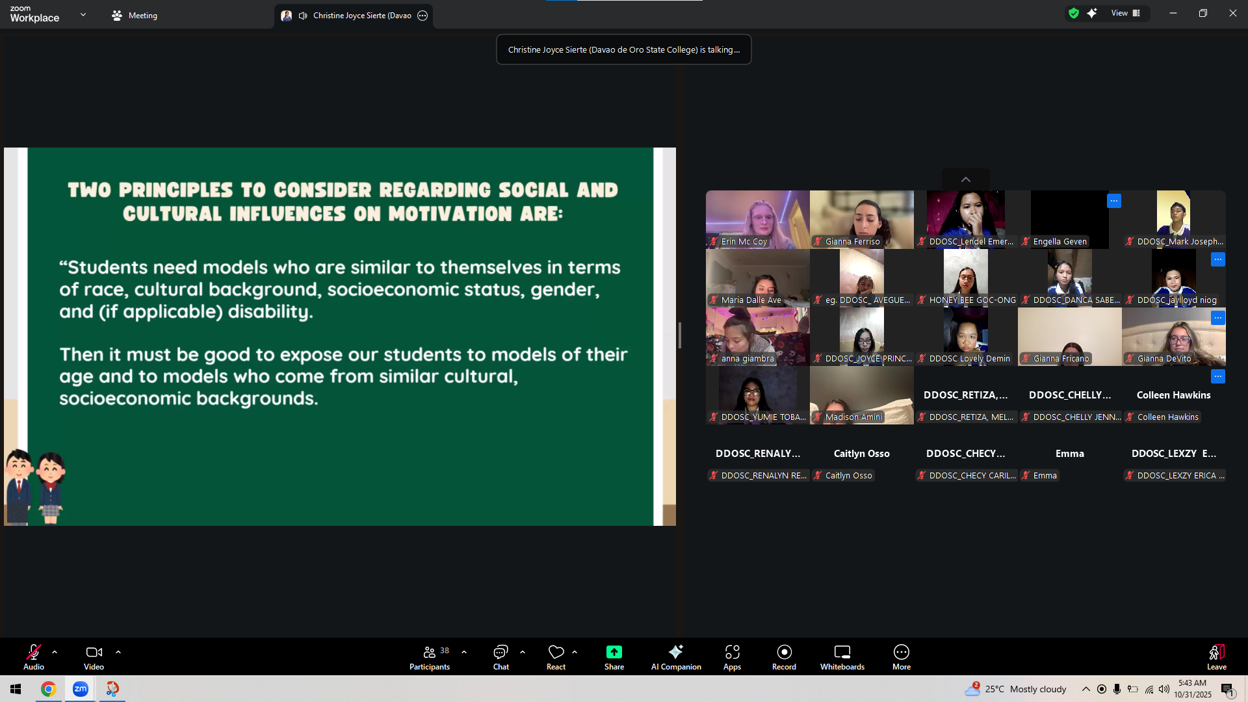Viewport: 1248px width, 702px height.
Task: Click the encryption shield icon
Action: pyautogui.click(x=1074, y=13)
